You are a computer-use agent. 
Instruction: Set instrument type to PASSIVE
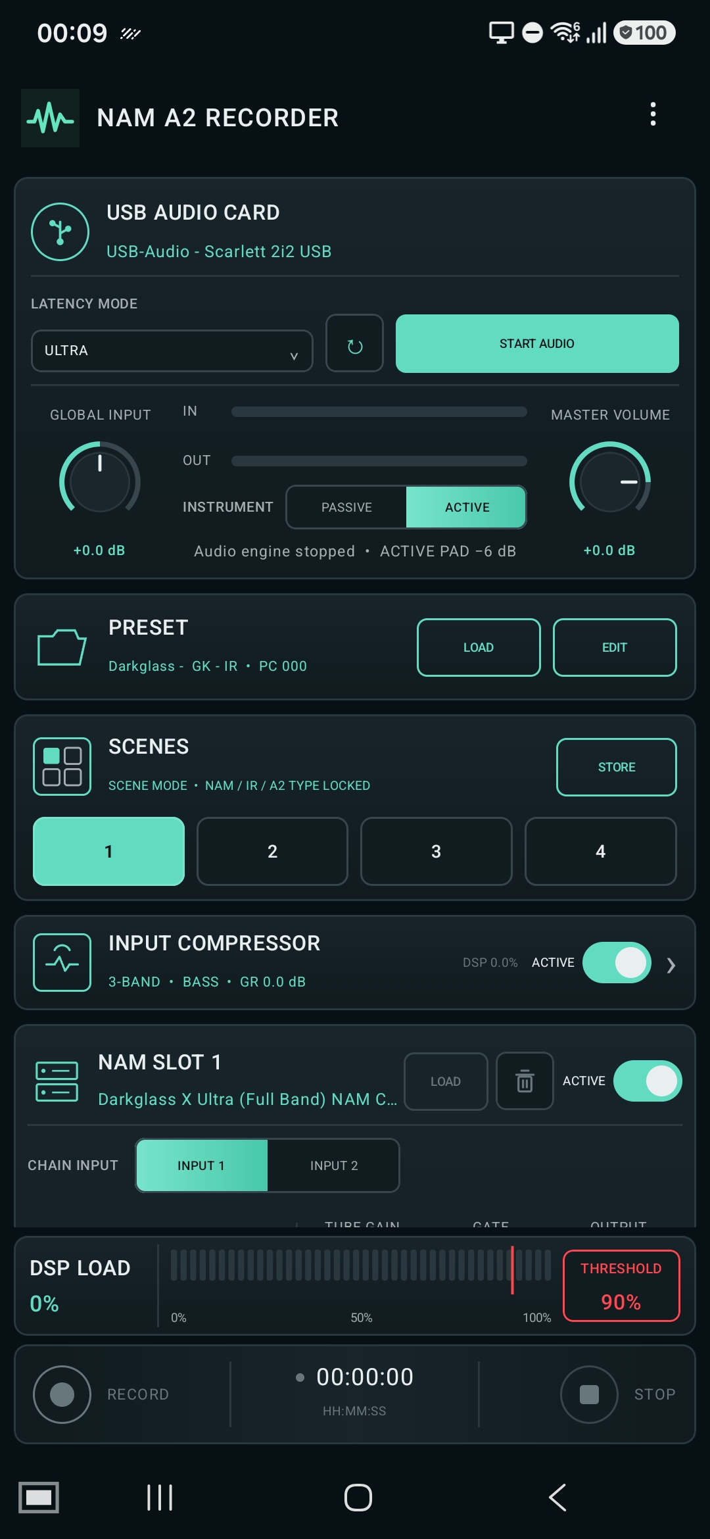click(x=346, y=507)
